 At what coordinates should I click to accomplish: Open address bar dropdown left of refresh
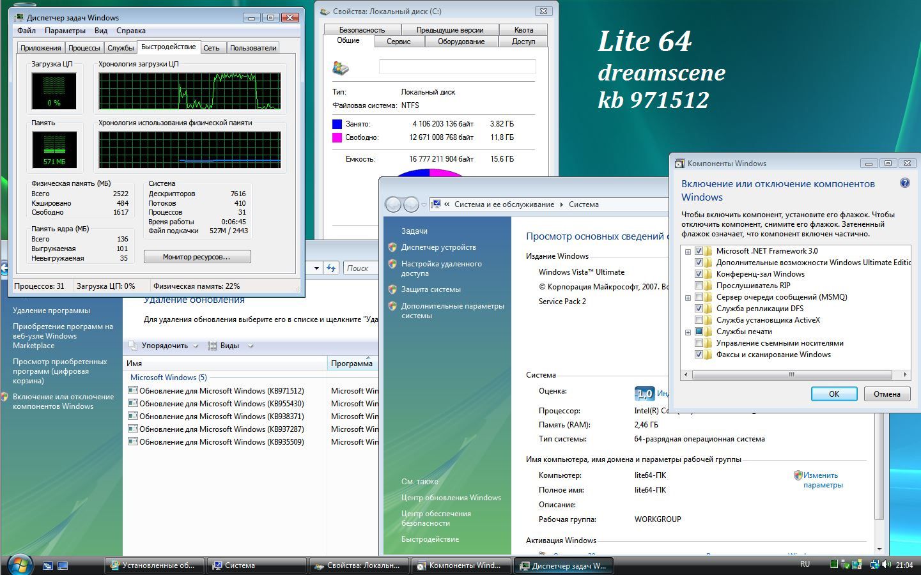pyautogui.click(x=316, y=268)
